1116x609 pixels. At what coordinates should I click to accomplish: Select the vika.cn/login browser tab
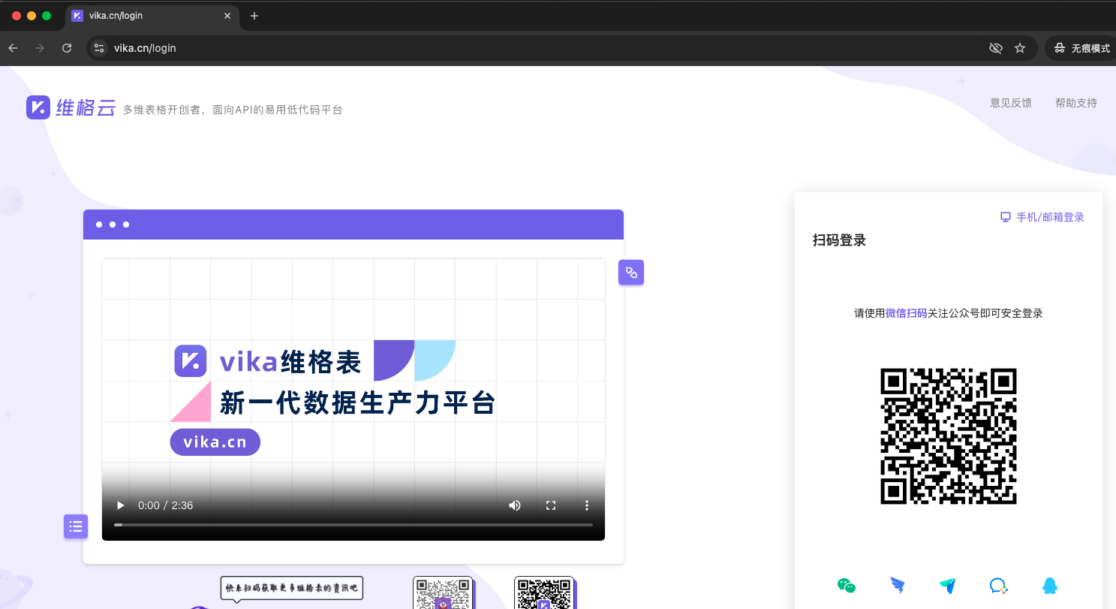coord(153,16)
